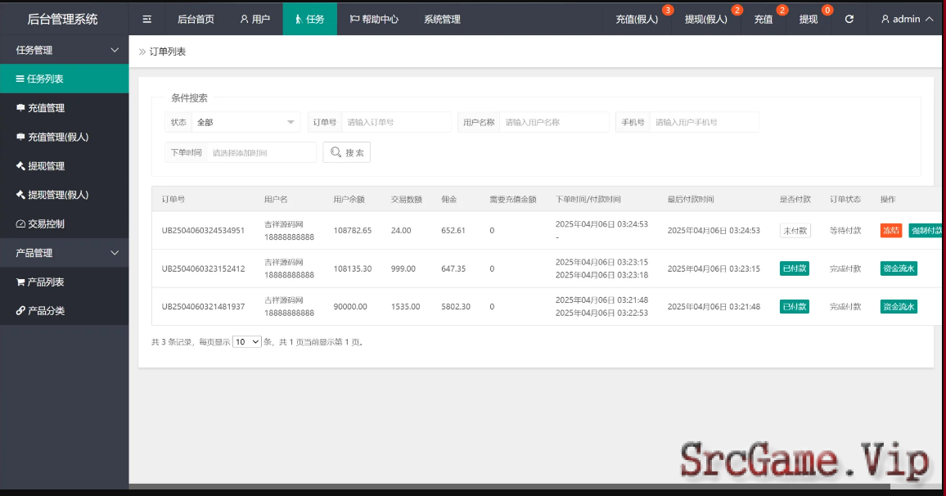Click the refresh icon in top bar
Image resolution: width=946 pixels, height=496 pixels.
[849, 20]
